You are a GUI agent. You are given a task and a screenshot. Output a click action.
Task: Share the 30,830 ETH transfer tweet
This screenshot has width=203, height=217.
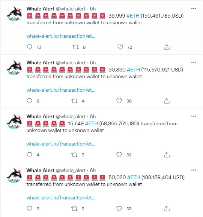[167, 101]
